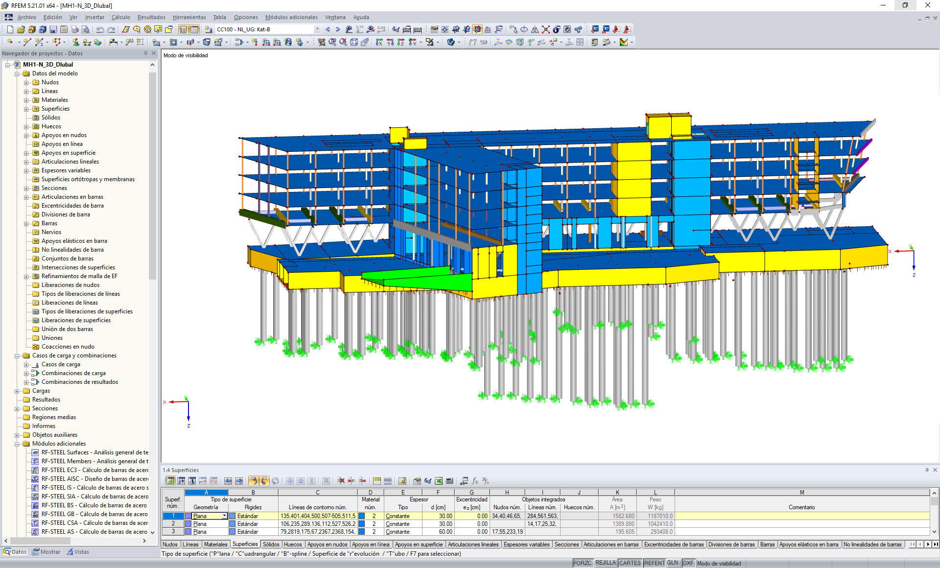Image resolution: width=940 pixels, height=568 pixels.
Task: Open the CC100 load case dropdown
Action: (317, 29)
